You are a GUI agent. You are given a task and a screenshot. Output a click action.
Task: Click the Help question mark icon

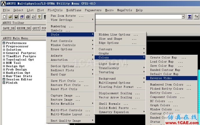coord(39,17)
